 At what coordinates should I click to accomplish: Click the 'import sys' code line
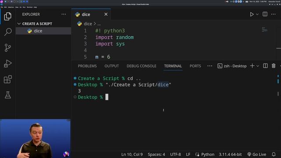coord(110,44)
